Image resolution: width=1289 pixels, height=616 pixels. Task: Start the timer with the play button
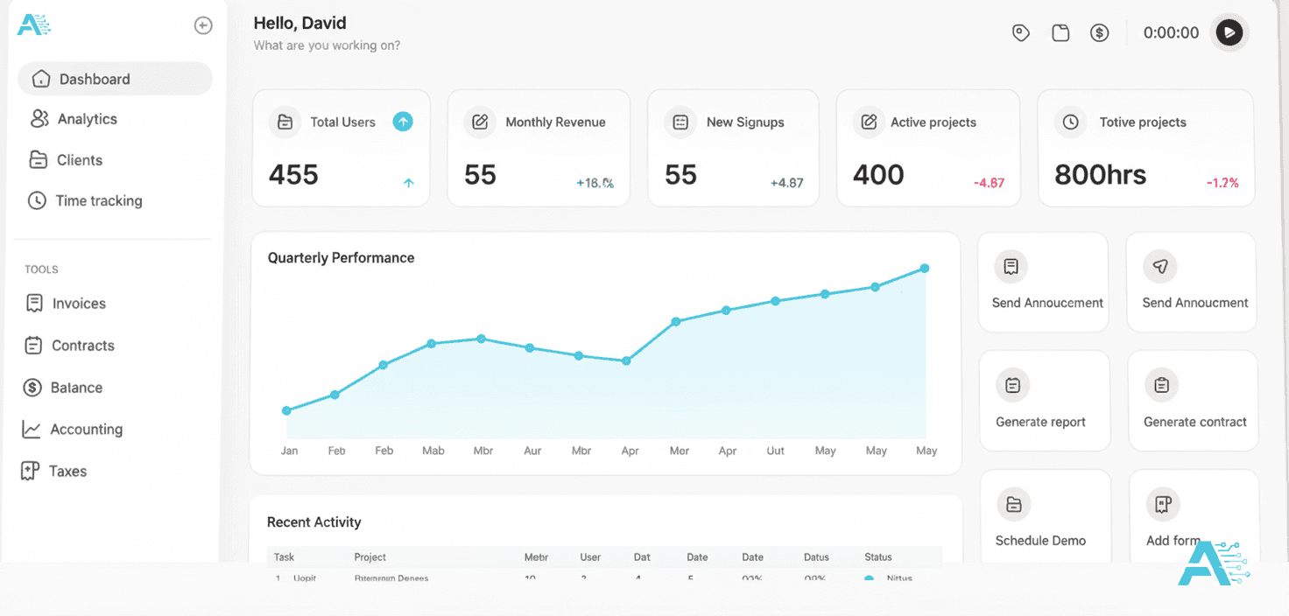pyautogui.click(x=1229, y=31)
